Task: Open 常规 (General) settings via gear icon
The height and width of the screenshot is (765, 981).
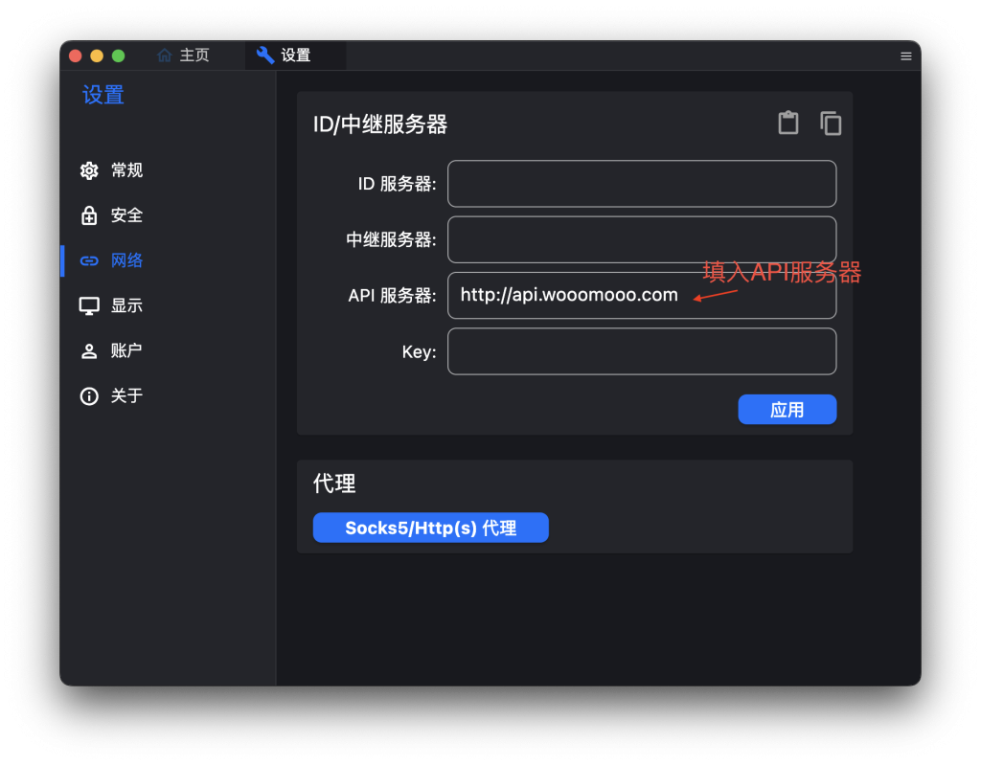Action: [x=88, y=169]
